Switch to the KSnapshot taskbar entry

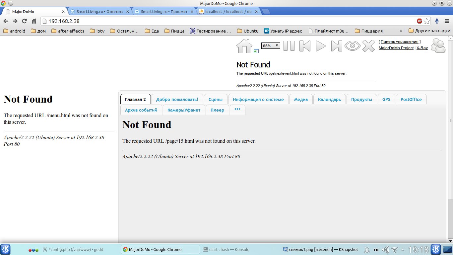pos(321,249)
